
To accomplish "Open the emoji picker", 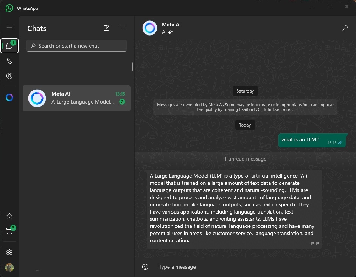I will coord(145,267).
